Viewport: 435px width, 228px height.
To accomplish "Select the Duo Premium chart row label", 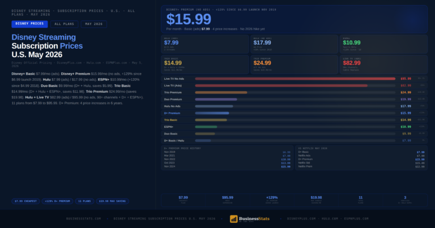I will [x=173, y=100].
